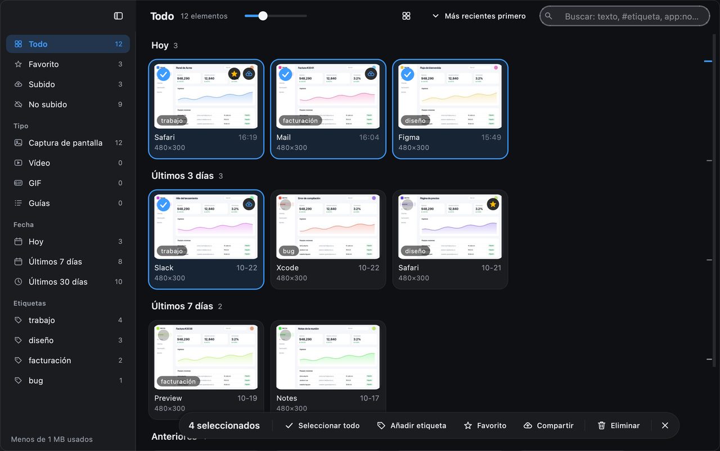
Task: Dismiss the selection bar with X icon
Action: point(665,426)
